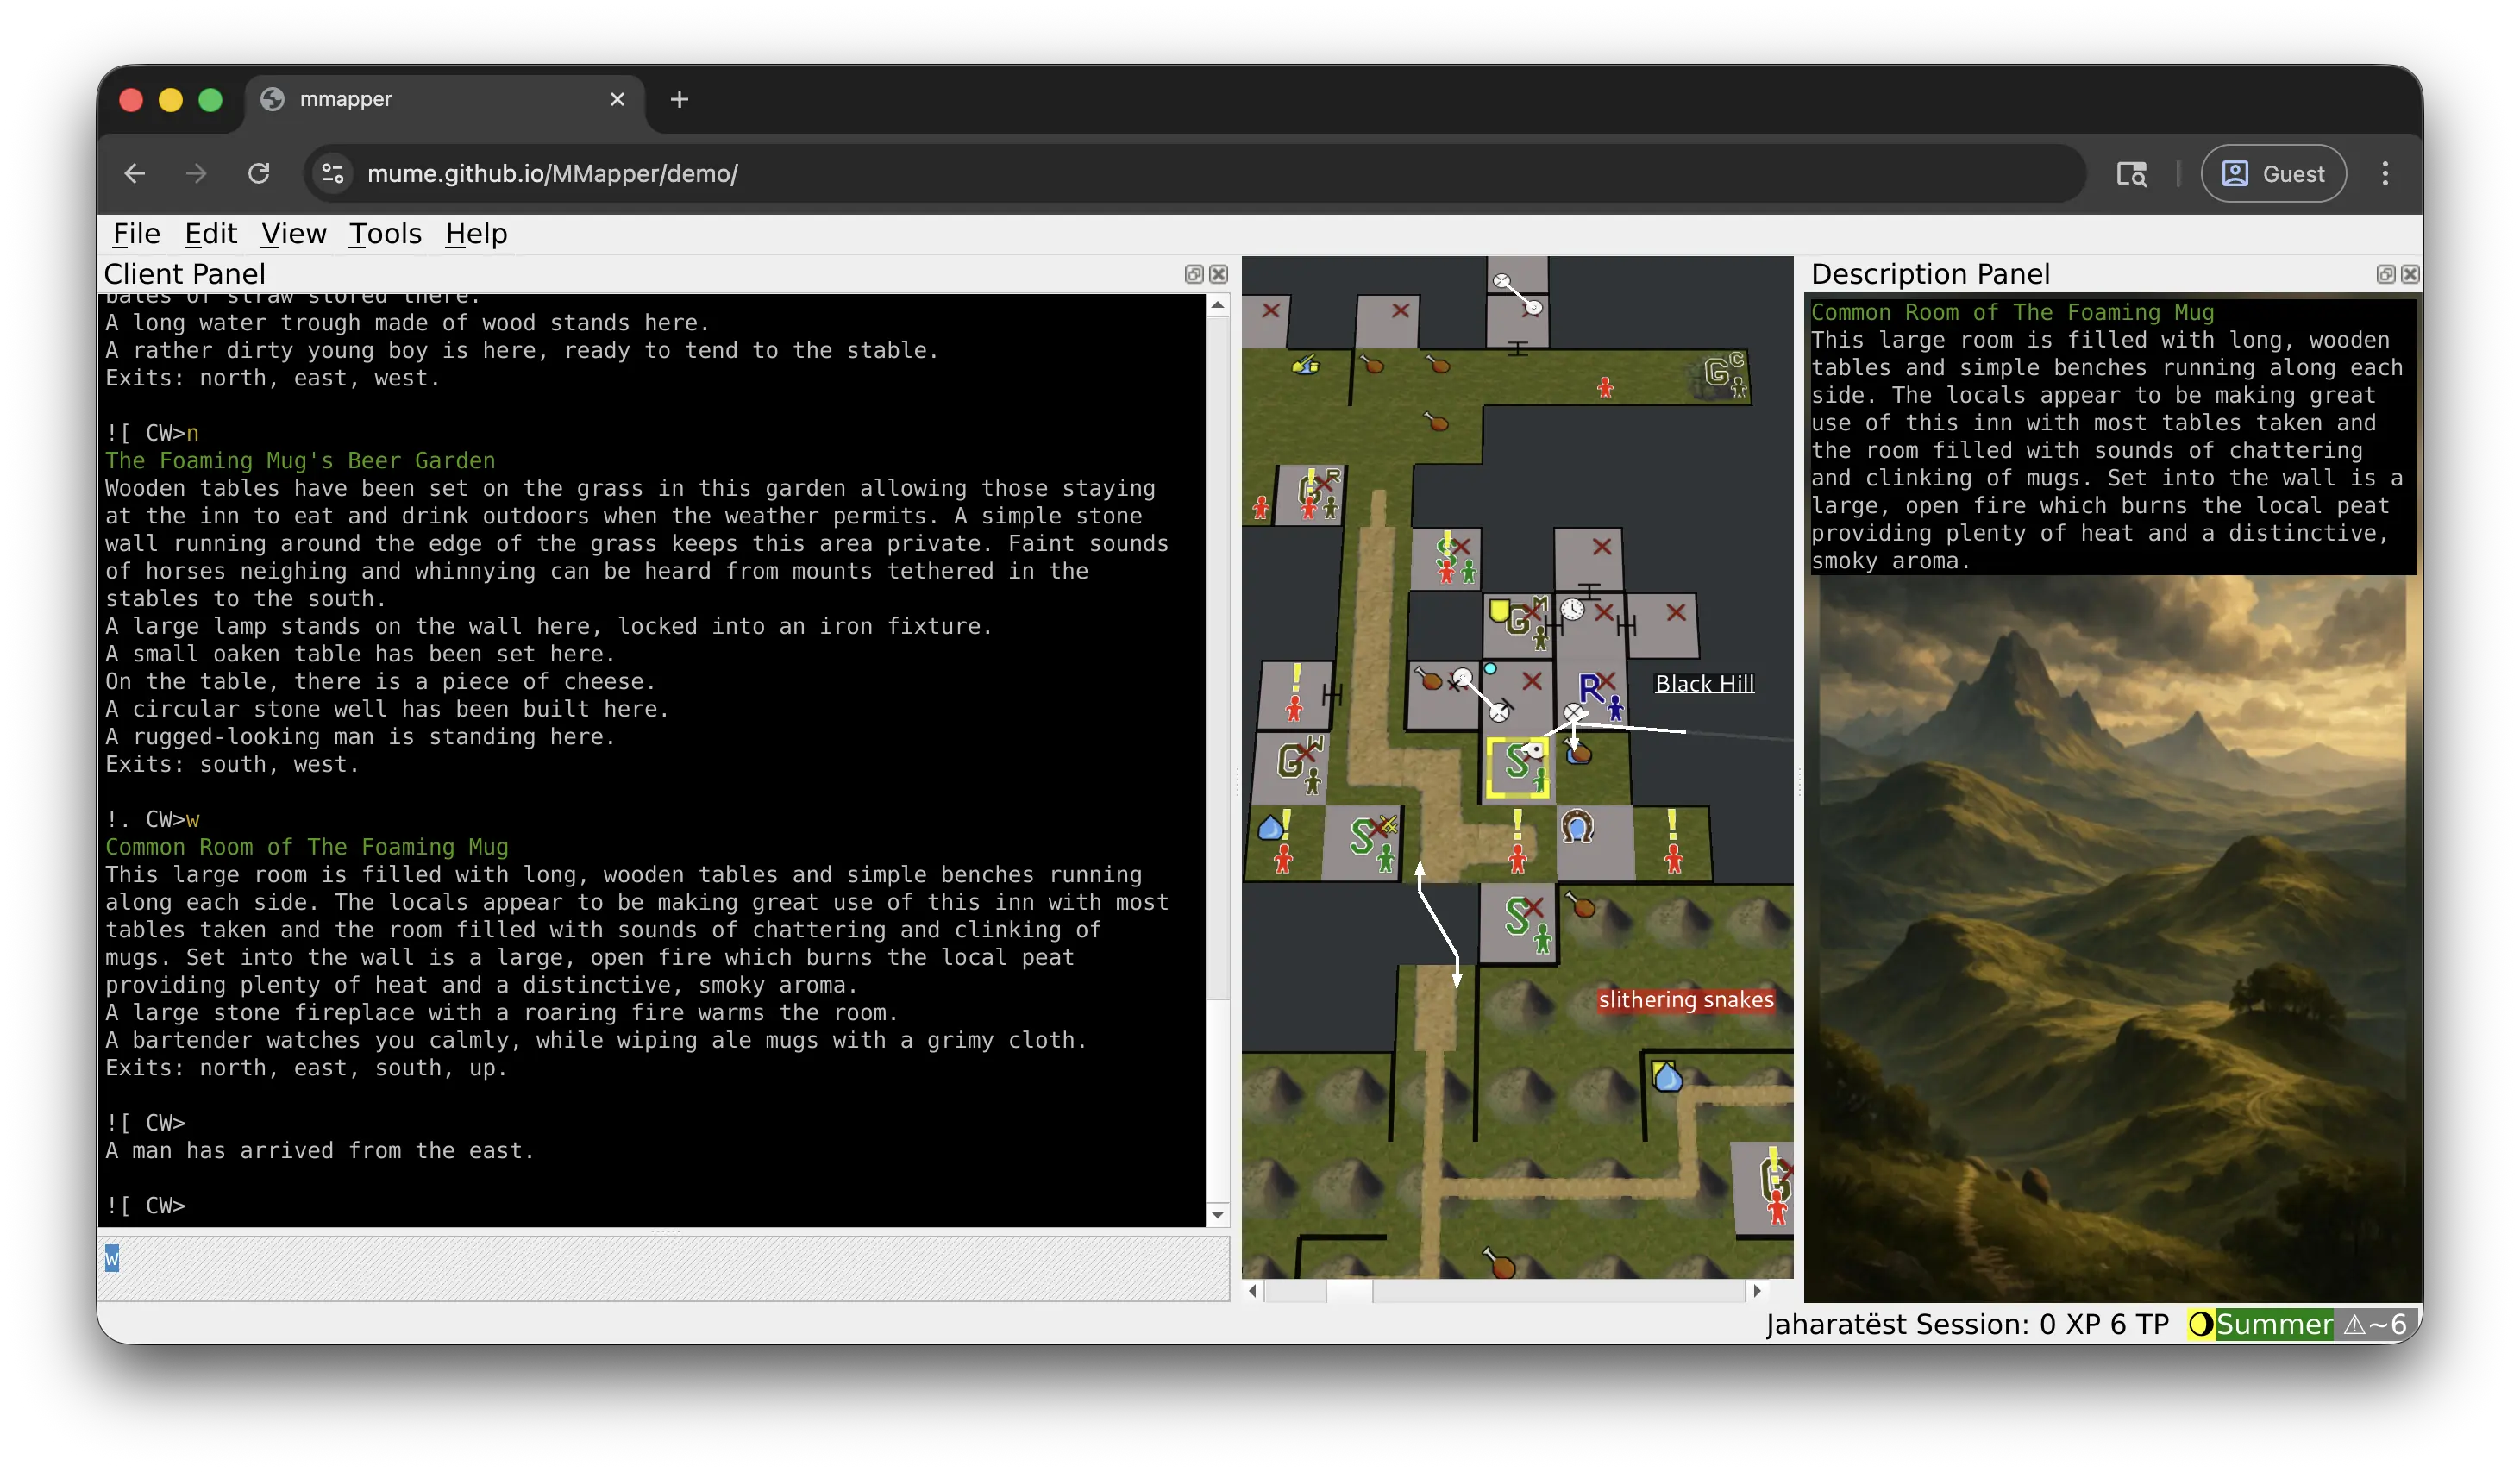Close the Client Panel
This screenshot has width=2520, height=1472.
(x=1218, y=274)
